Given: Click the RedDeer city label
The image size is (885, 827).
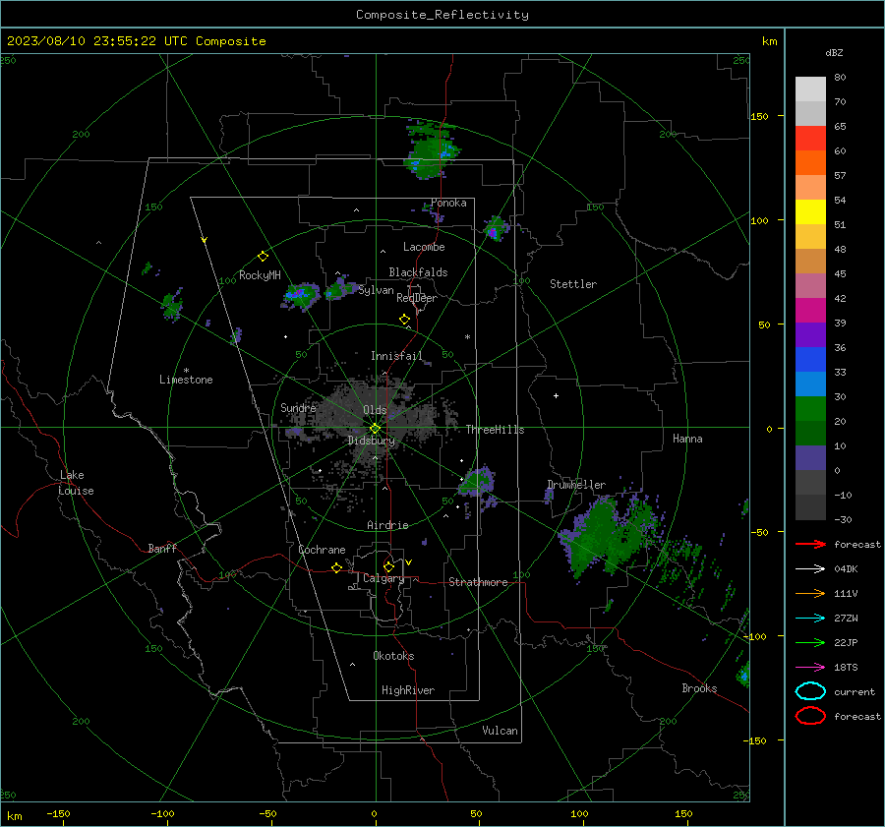Looking at the screenshot, I should 417,298.
